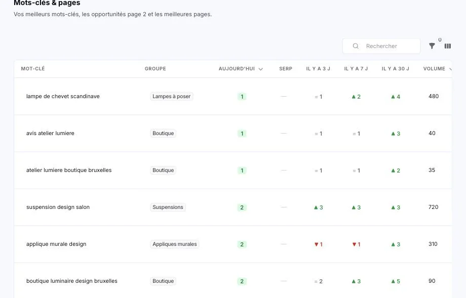Open keyword suspension design salon

click(x=58, y=207)
